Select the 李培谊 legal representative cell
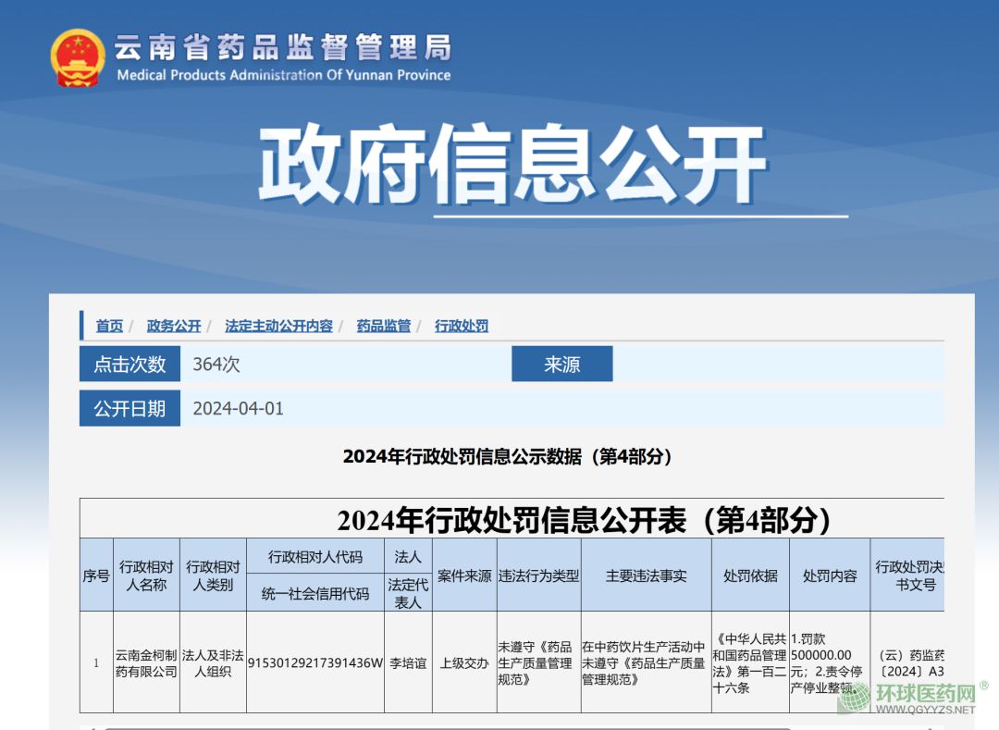 pos(408,662)
